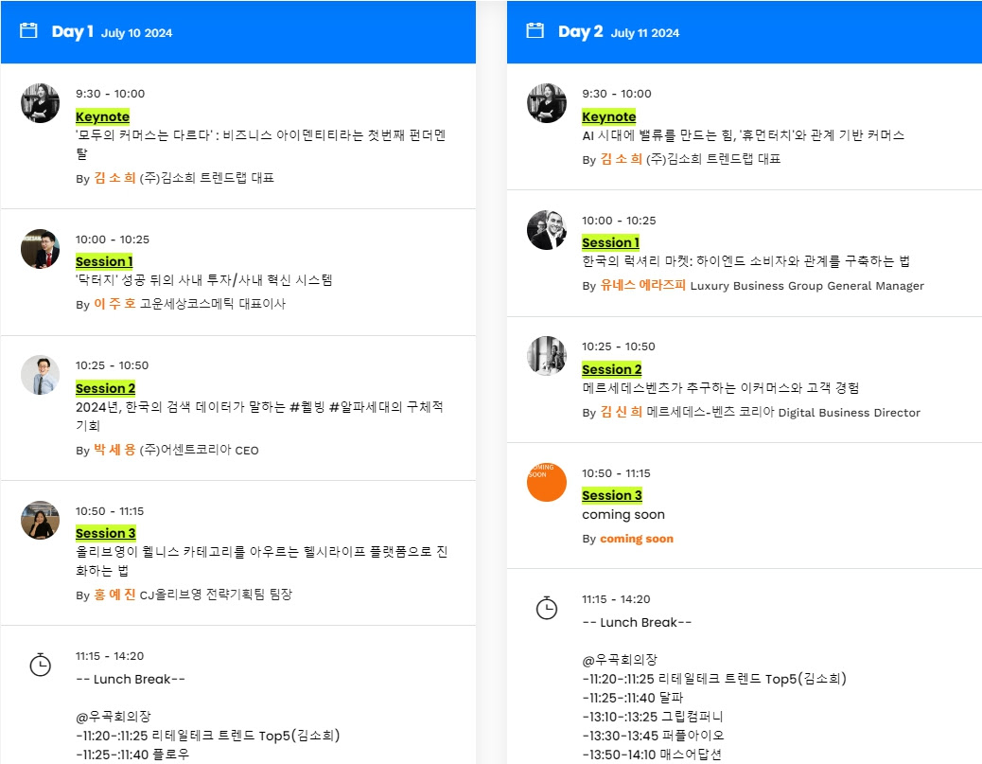Click the Day 1 lunch break clock icon

(40, 665)
